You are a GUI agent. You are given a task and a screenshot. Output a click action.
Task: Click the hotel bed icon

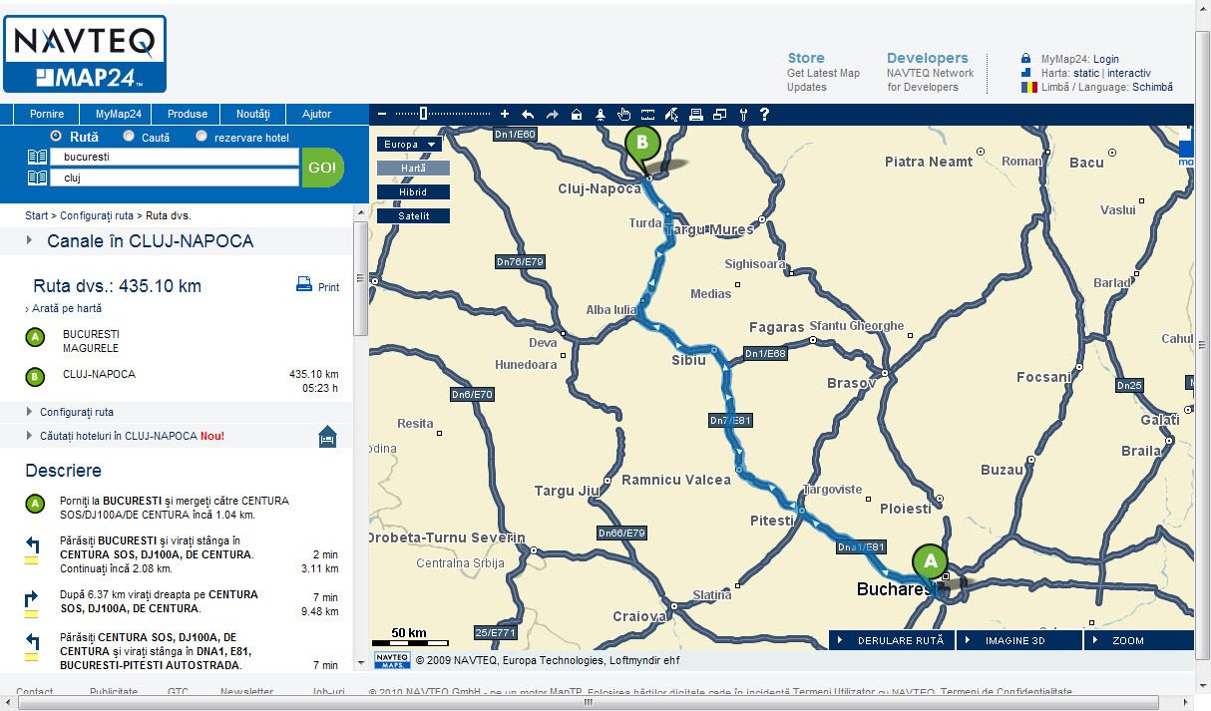327,437
